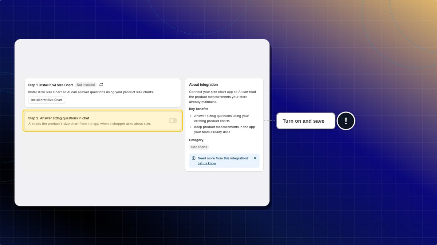437x245 pixels.
Task: Open the Let us know link
Action: point(207,163)
